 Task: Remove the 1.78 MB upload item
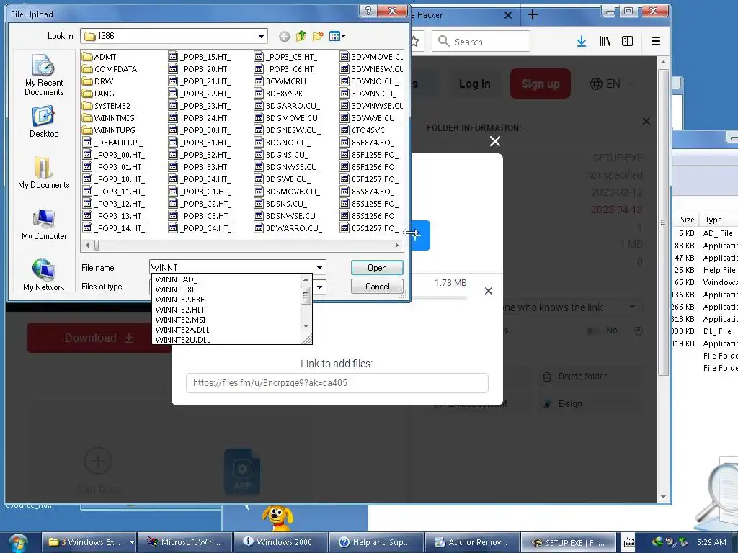[x=489, y=291]
